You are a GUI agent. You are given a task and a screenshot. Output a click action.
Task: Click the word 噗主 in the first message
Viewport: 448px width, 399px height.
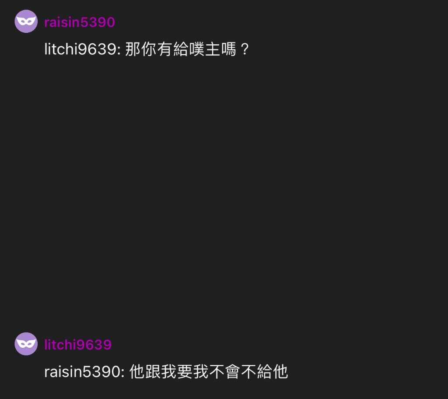204,49
